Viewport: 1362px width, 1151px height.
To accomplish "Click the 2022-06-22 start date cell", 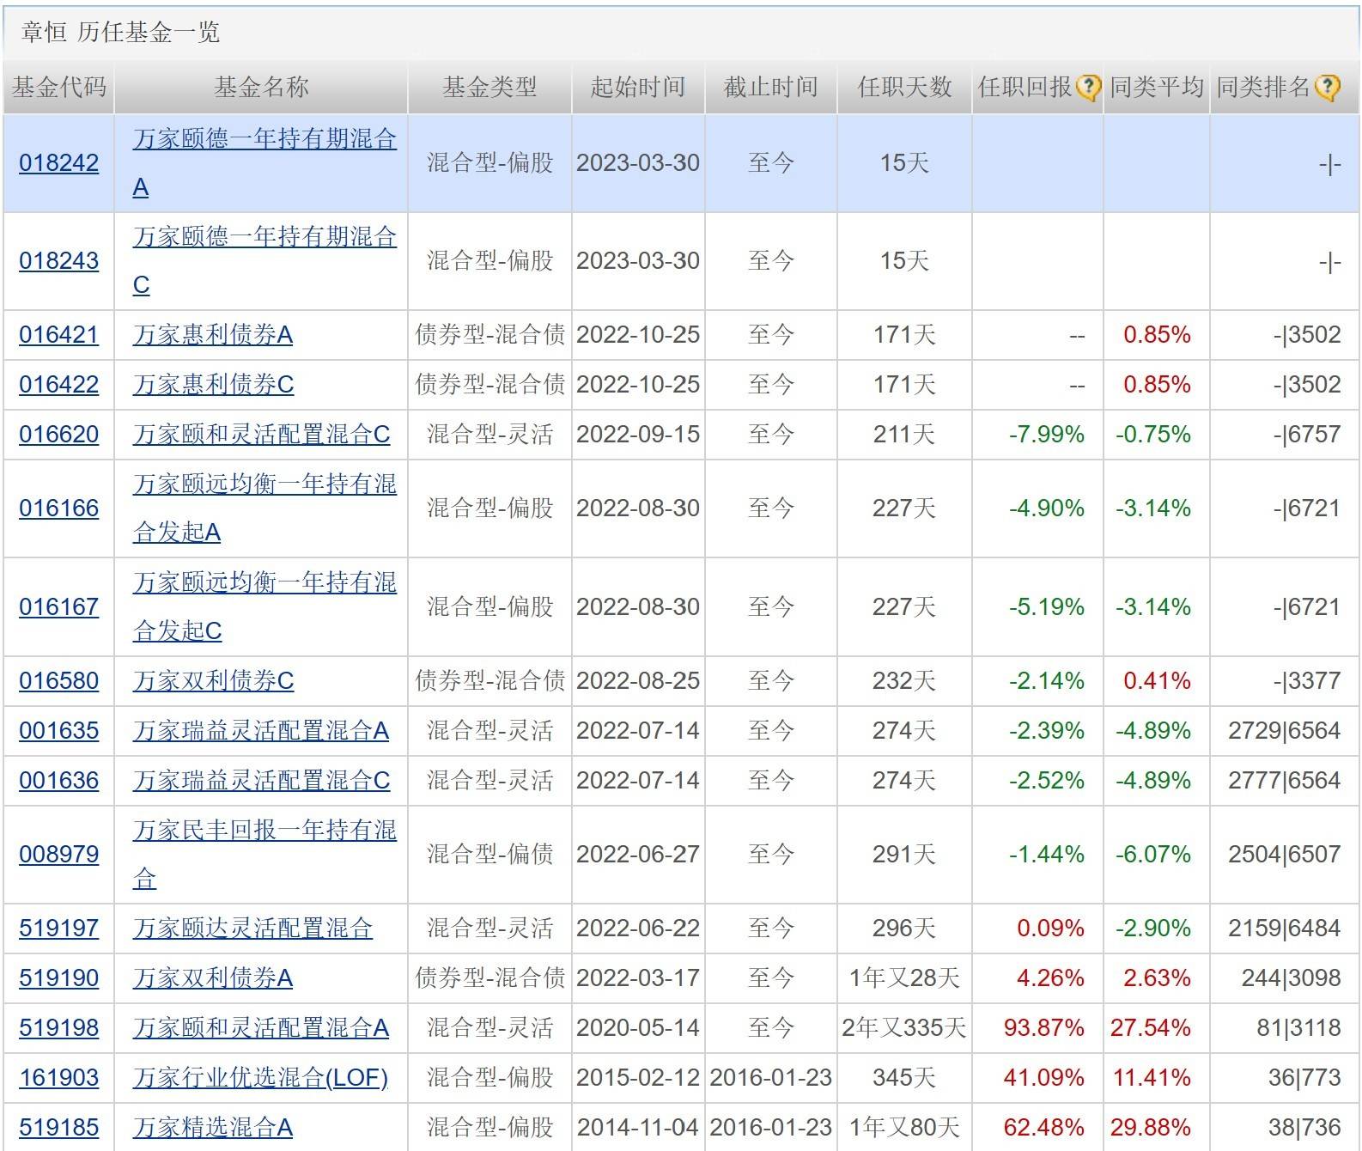I will (x=638, y=929).
